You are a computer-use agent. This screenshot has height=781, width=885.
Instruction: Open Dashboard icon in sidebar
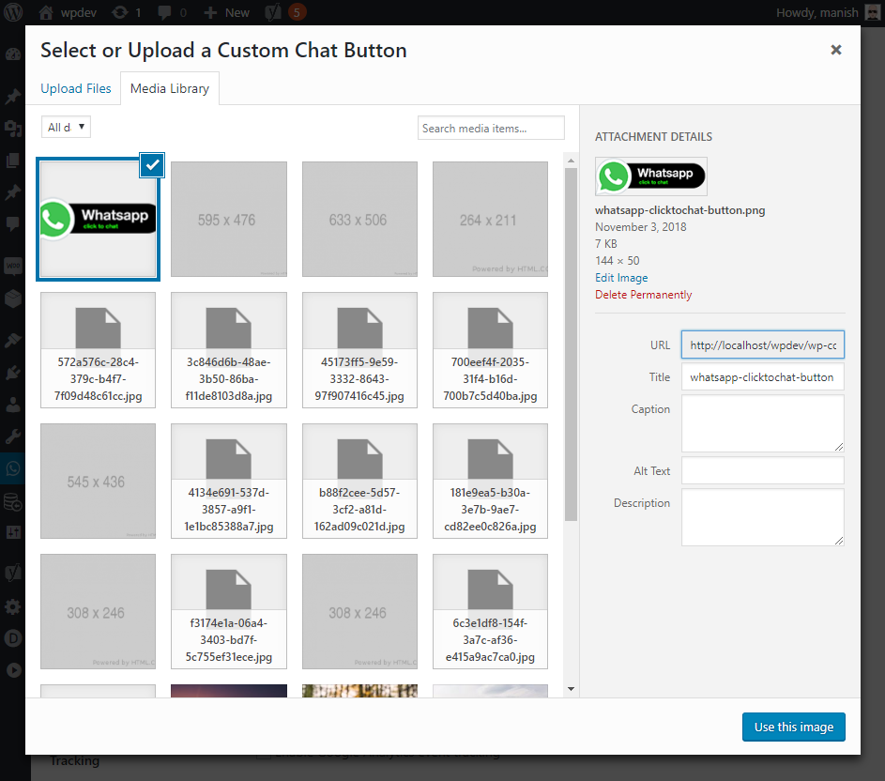pos(12,54)
